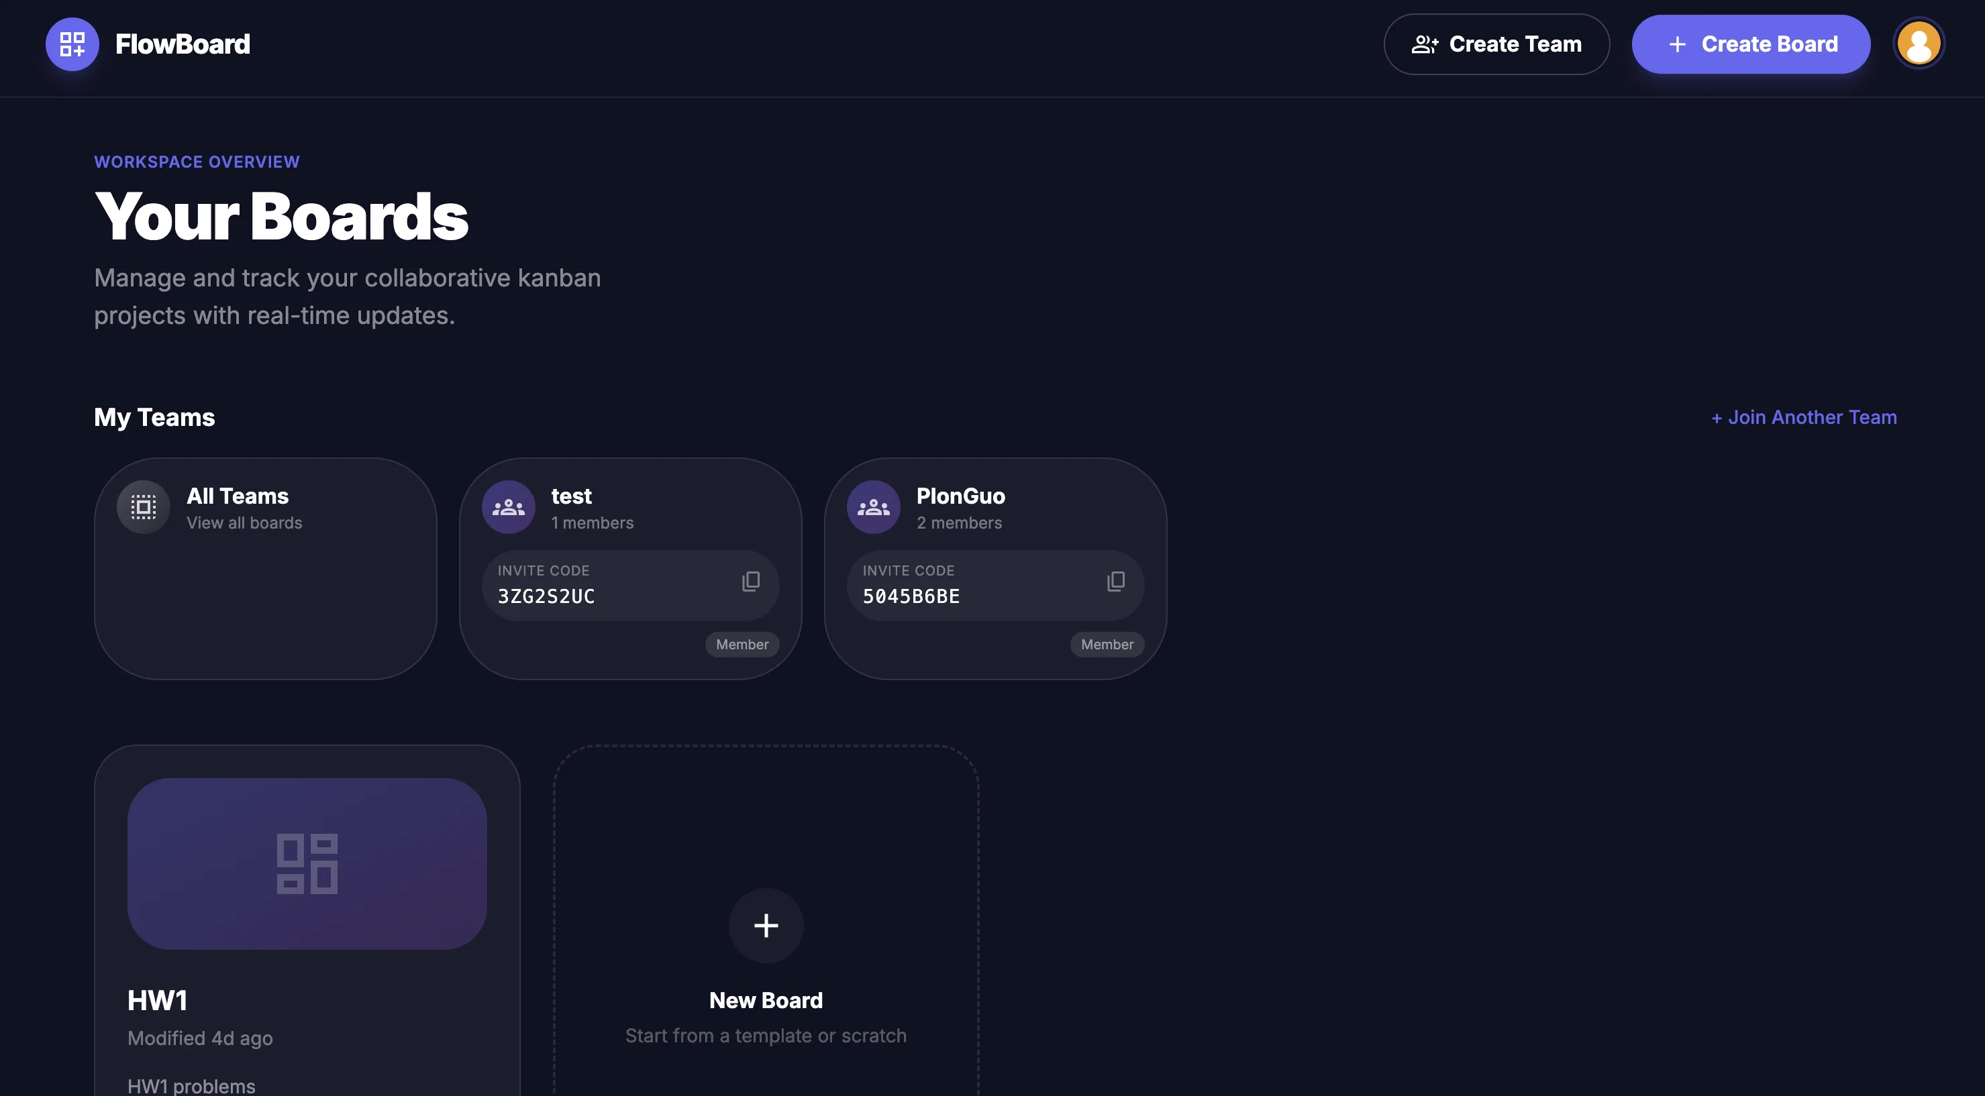Click the New Board title text
The height and width of the screenshot is (1096, 1985).
(766, 1001)
